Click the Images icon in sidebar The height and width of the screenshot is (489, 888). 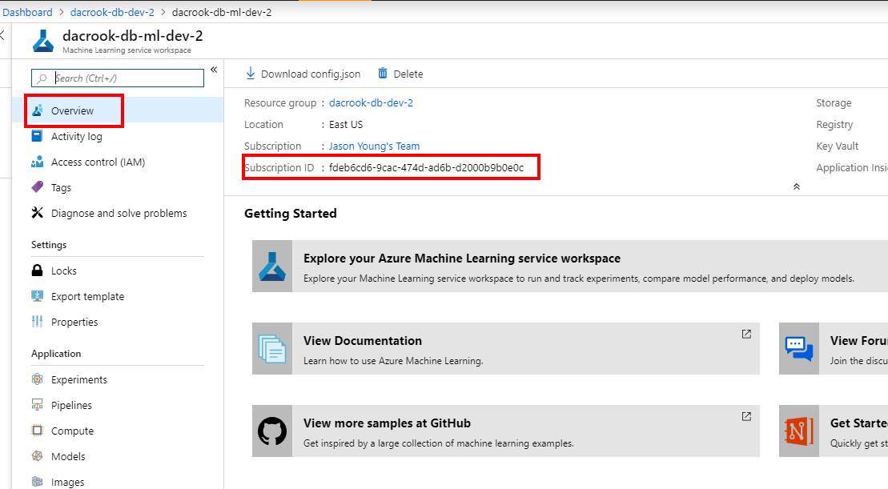pos(38,482)
